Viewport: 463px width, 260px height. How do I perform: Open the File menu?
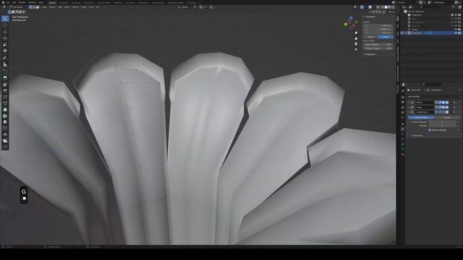click(8, 2)
